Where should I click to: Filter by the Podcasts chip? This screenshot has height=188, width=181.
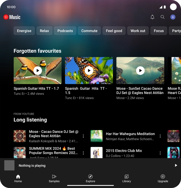(x=65, y=31)
